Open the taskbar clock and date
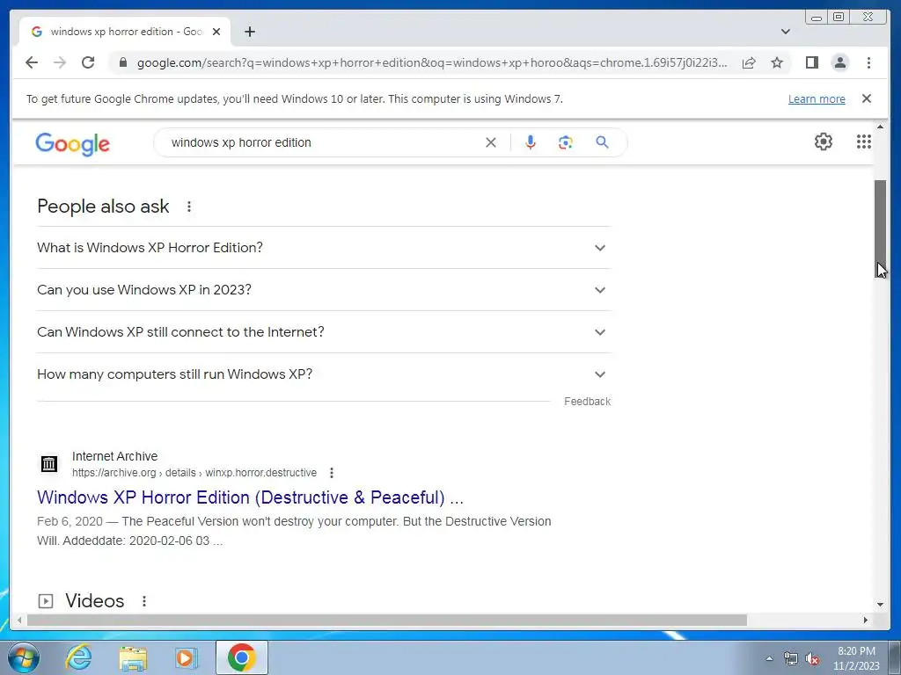901x675 pixels. pos(856,658)
